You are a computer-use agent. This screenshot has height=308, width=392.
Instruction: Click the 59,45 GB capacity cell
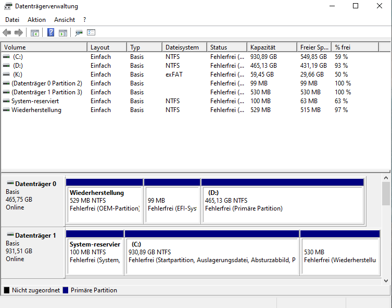(x=262, y=75)
